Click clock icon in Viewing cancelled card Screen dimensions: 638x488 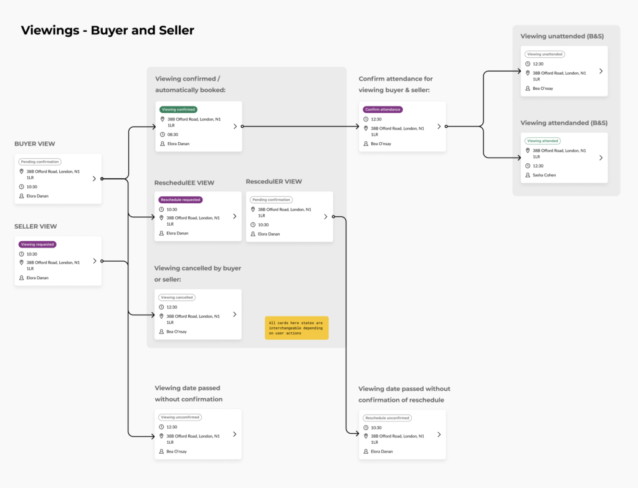161,307
